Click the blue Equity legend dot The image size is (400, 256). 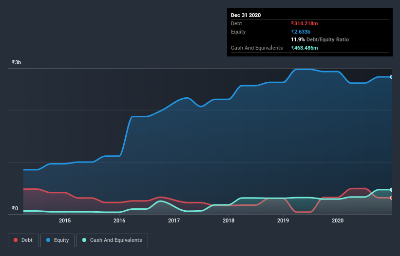[x=48, y=240]
